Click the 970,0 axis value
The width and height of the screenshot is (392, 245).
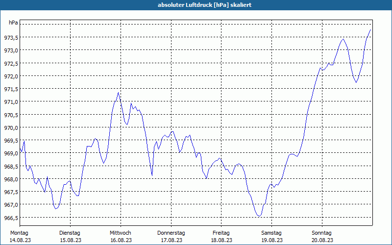[11, 128]
